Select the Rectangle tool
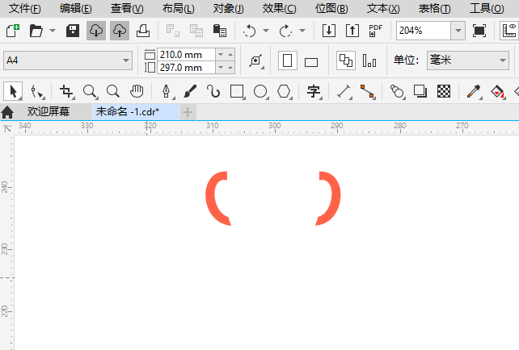519x350 pixels. [238, 91]
